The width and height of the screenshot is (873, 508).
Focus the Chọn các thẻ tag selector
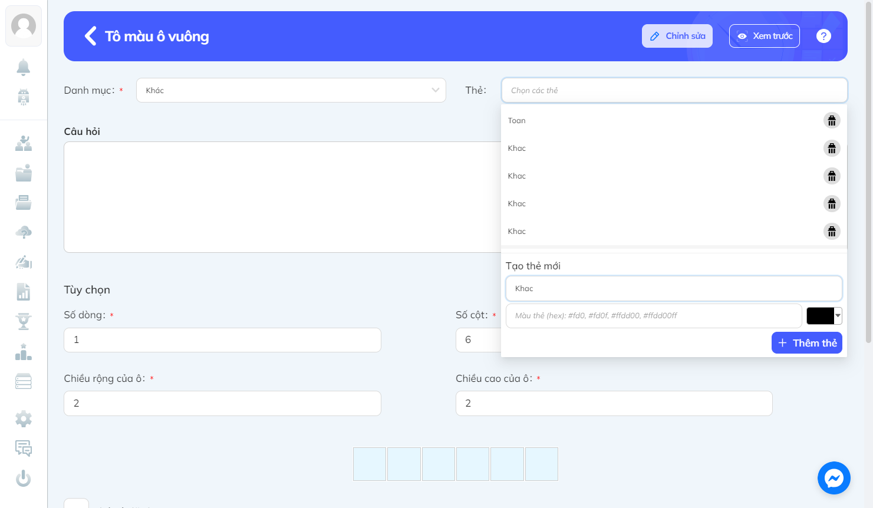674,90
